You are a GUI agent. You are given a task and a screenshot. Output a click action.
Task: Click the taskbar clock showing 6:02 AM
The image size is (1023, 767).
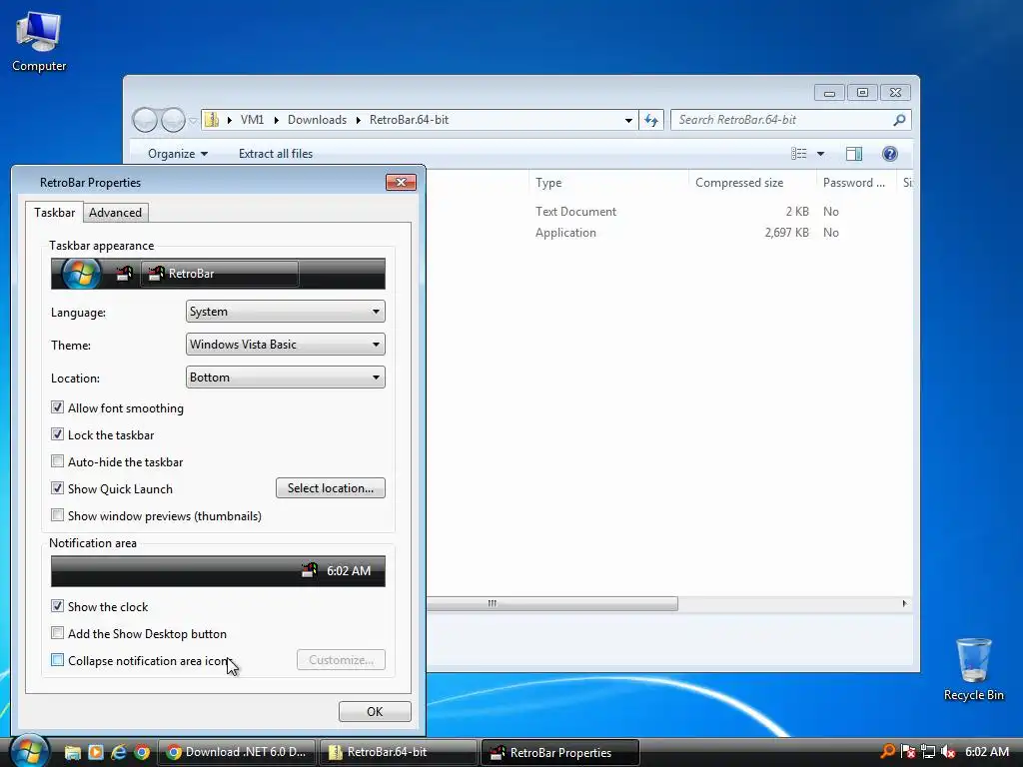987,752
